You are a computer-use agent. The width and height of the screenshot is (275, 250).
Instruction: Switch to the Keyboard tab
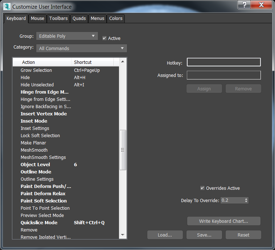coord(16,19)
